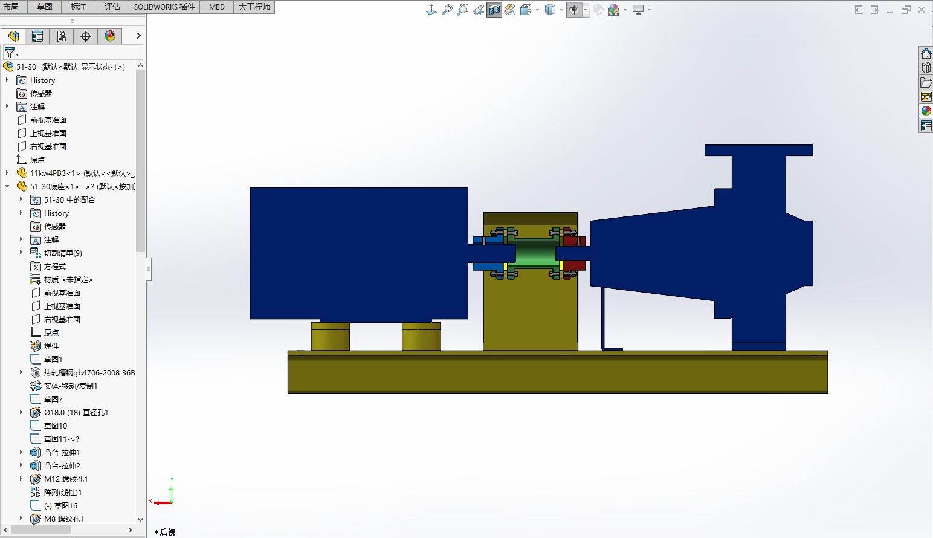933x538 pixels.
Task: Click View Settings monitor icon
Action: 638,10
